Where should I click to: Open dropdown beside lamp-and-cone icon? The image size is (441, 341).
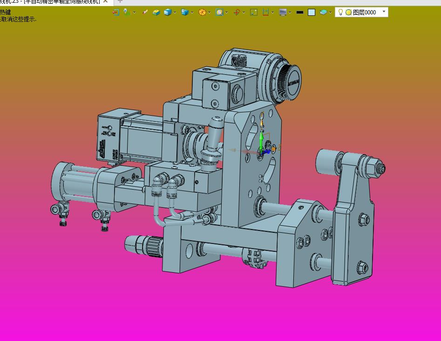(x=134, y=13)
